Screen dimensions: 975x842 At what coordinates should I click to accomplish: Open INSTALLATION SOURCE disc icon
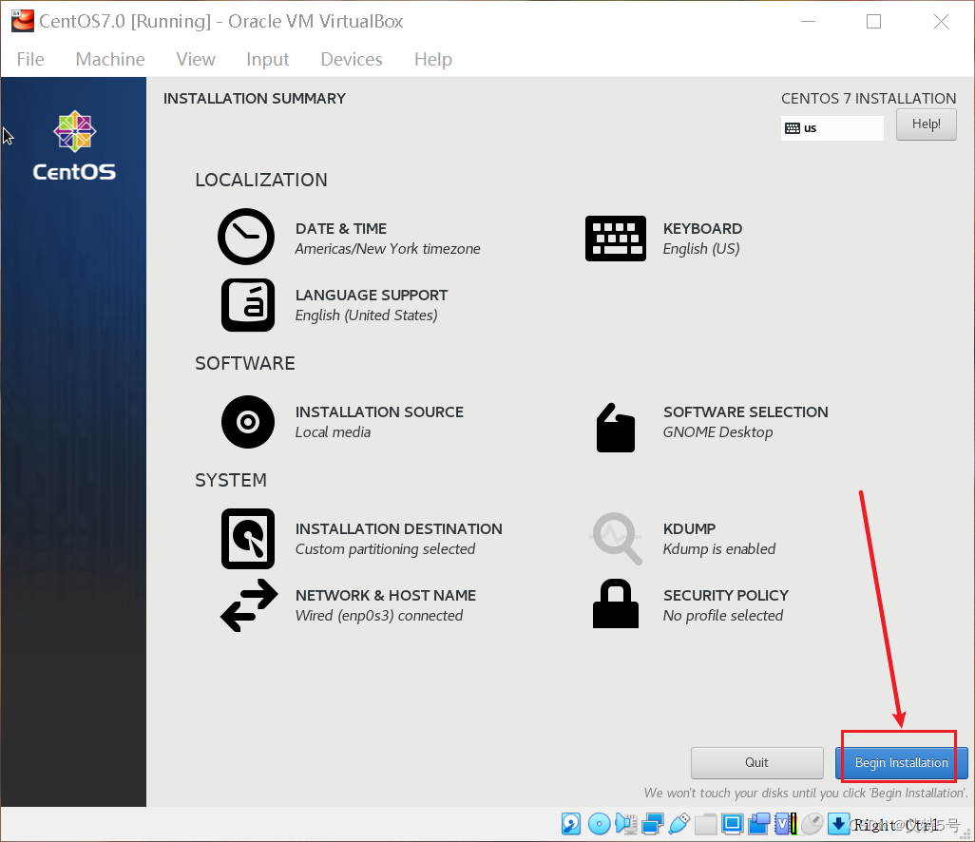click(x=247, y=421)
